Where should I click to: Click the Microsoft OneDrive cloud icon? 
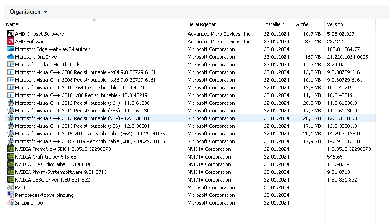point(11,57)
